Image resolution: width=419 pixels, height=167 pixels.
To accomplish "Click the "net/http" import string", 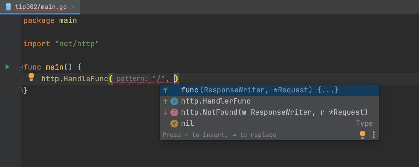I will pyautogui.click(x=77, y=44).
